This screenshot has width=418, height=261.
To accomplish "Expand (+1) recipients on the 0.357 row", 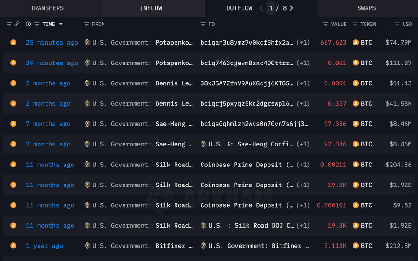I will click(x=303, y=103).
